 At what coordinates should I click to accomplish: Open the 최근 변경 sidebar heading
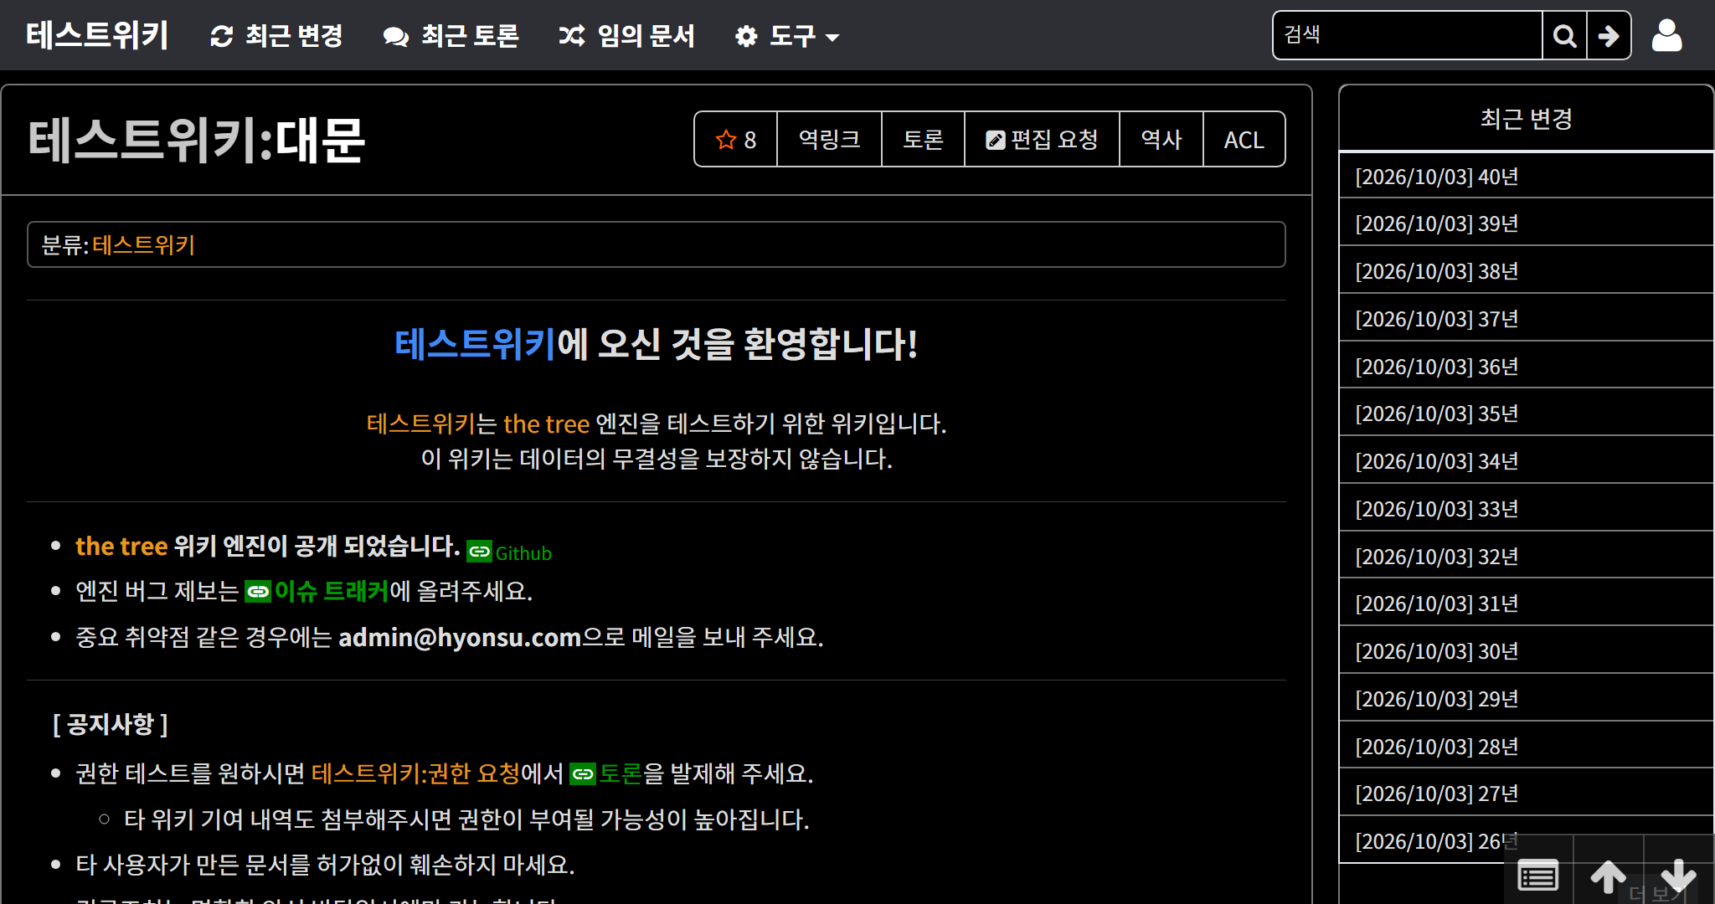pos(1526,119)
